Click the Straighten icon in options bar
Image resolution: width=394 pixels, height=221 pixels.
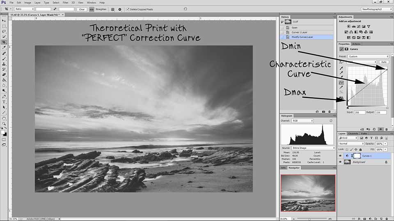pyautogui.click(x=92, y=9)
